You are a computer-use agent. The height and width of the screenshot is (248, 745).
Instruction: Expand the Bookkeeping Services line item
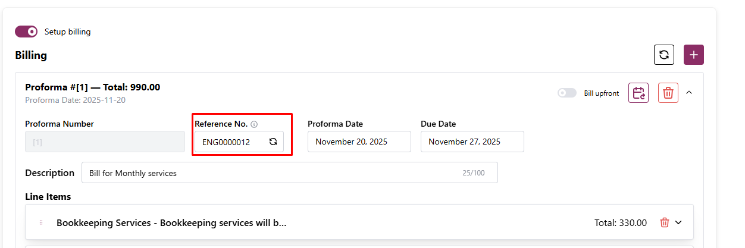678,222
